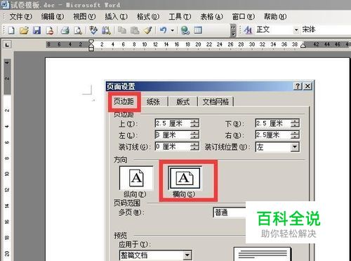
Task: Click the right margin 右 field
Action: pyautogui.click(x=273, y=135)
